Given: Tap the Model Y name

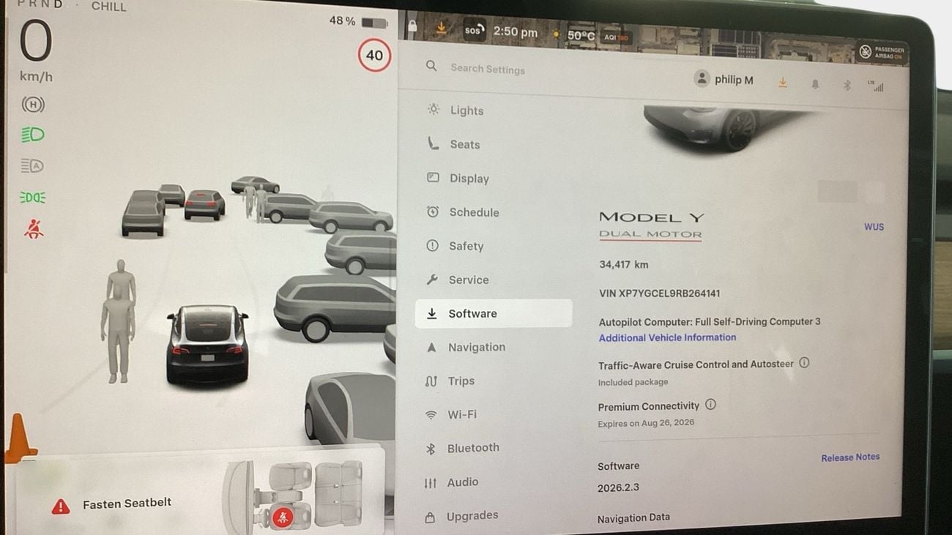Looking at the screenshot, I should coord(651,217).
